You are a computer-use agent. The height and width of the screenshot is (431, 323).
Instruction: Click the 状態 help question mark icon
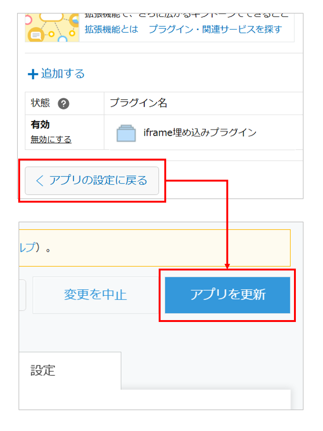tap(64, 103)
